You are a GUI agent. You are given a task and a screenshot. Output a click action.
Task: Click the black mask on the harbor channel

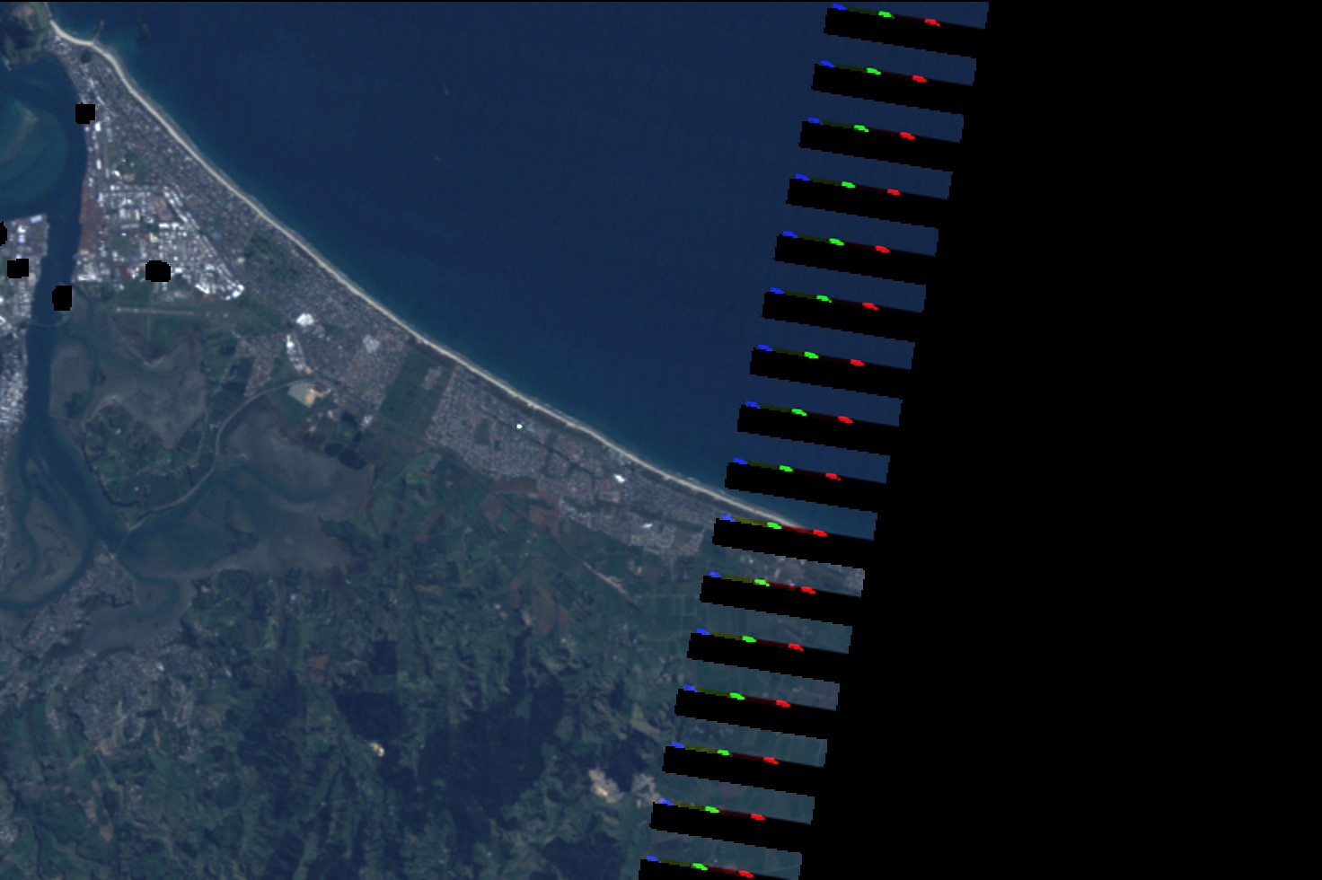click(62, 298)
